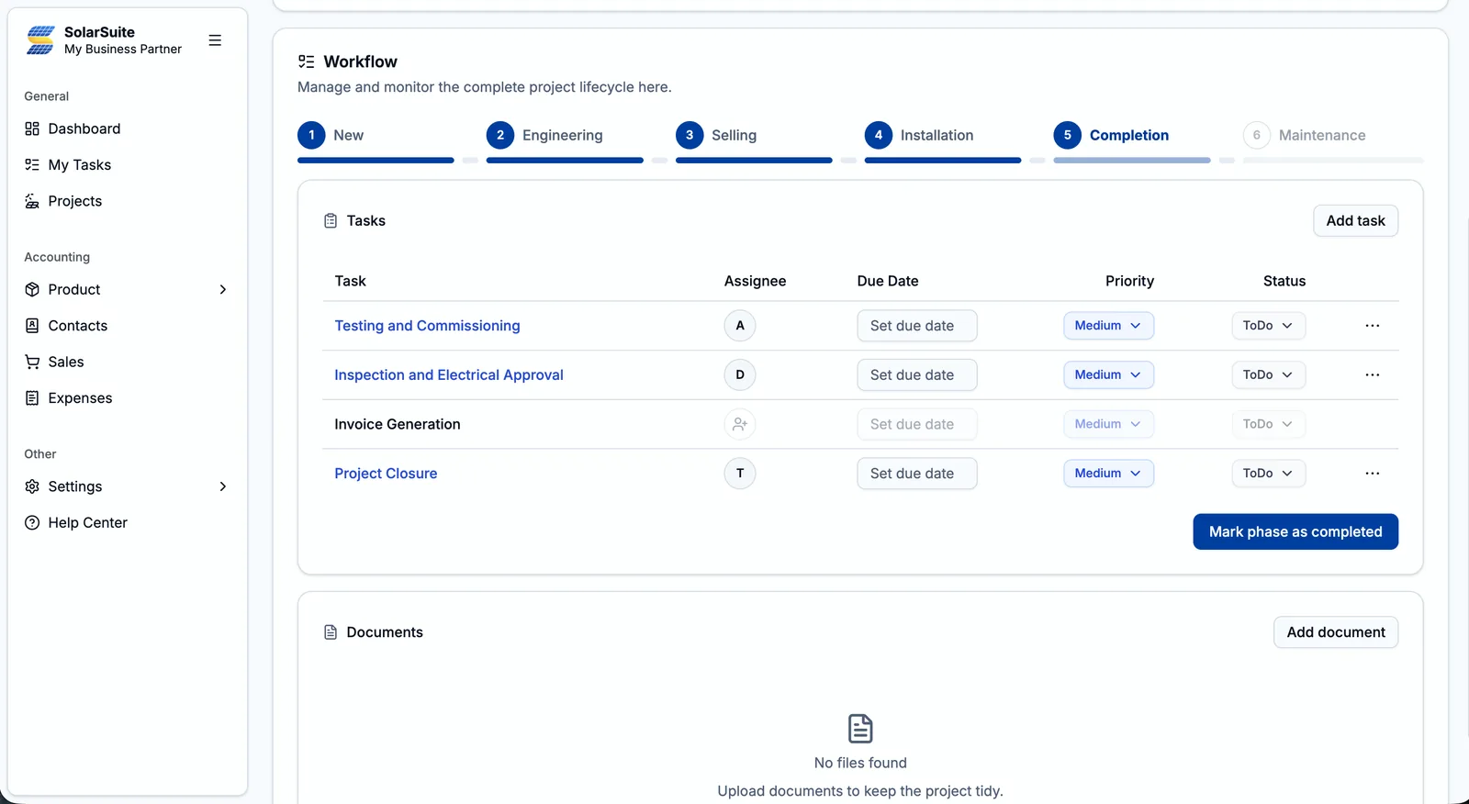Image resolution: width=1469 pixels, height=804 pixels.
Task: Open status dropdown for Inspection and Electrical Approval
Action: coord(1268,374)
